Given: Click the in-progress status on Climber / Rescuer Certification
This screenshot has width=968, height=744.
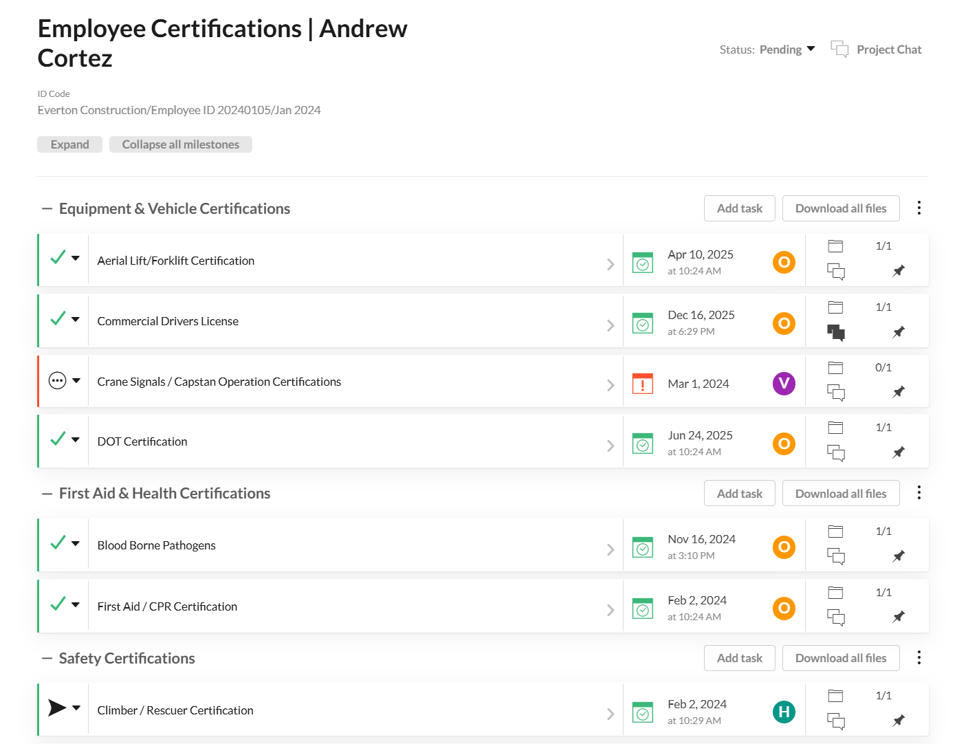Looking at the screenshot, I should click(57, 708).
